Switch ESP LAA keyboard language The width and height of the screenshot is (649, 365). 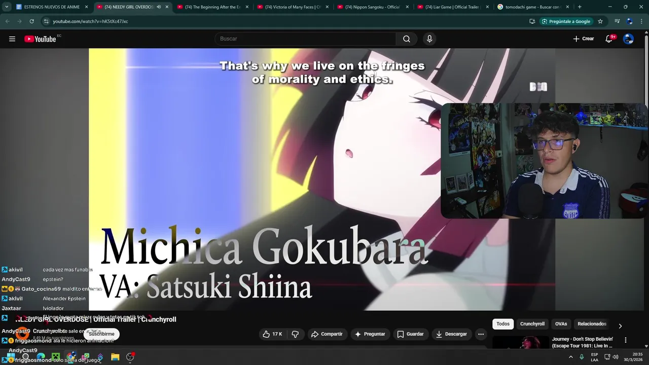coord(594,357)
